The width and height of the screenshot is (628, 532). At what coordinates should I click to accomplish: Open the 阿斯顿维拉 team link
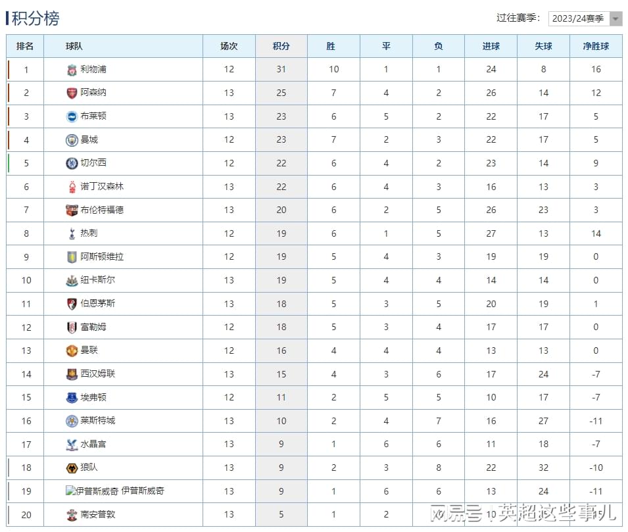point(102,256)
